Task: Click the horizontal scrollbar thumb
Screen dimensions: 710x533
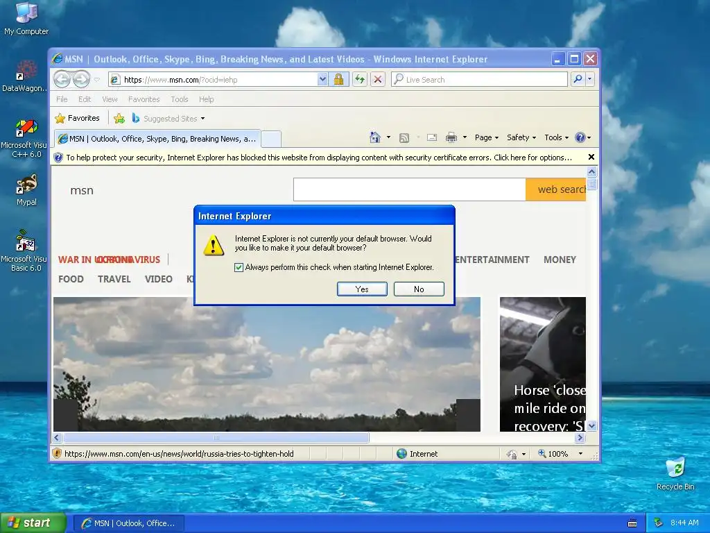Action: click(216, 438)
